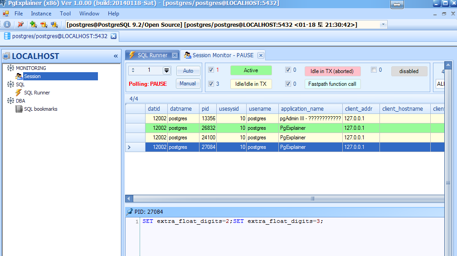The width and height of the screenshot is (457, 256).
Task: Close the SQL Runner tab
Action: click(175, 55)
